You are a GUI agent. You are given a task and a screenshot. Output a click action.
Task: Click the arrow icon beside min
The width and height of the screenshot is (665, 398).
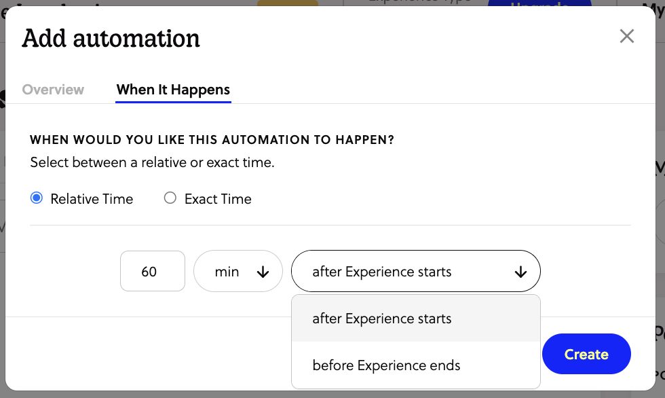263,272
